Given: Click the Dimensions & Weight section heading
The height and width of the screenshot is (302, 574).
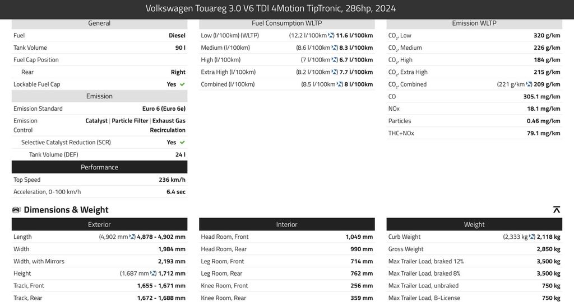Looking at the screenshot, I should pyautogui.click(x=66, y=210).
